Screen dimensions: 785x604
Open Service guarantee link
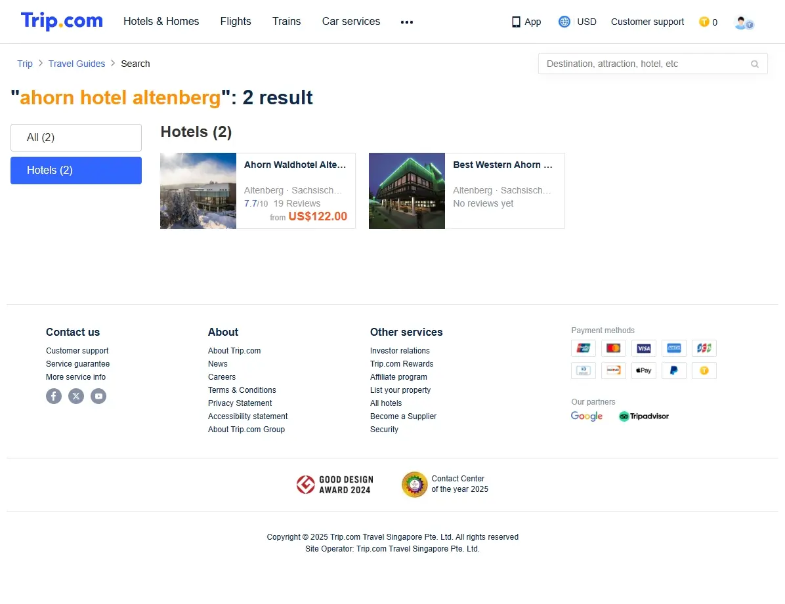(x=77, y=364)
